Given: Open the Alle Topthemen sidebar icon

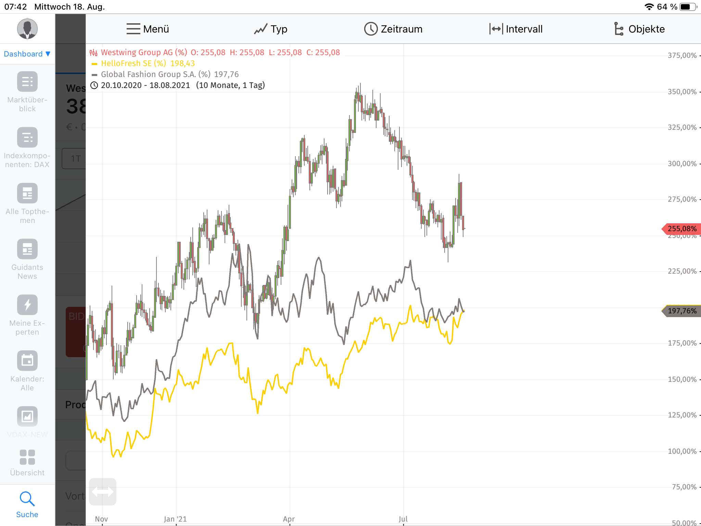Looking at the screenshot, I should [x=27, y=193].
